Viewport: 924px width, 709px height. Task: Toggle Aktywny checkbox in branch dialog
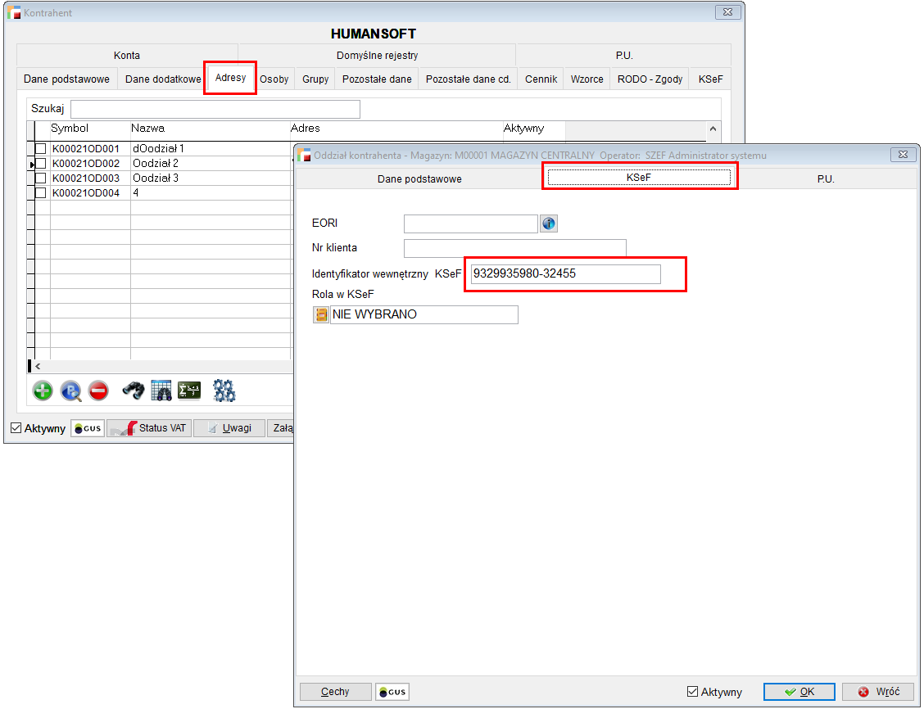point(692,692)
